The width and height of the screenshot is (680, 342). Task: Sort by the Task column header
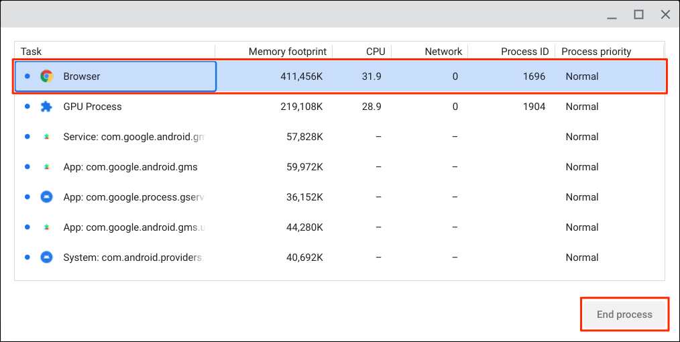click(x=32, y=52)
